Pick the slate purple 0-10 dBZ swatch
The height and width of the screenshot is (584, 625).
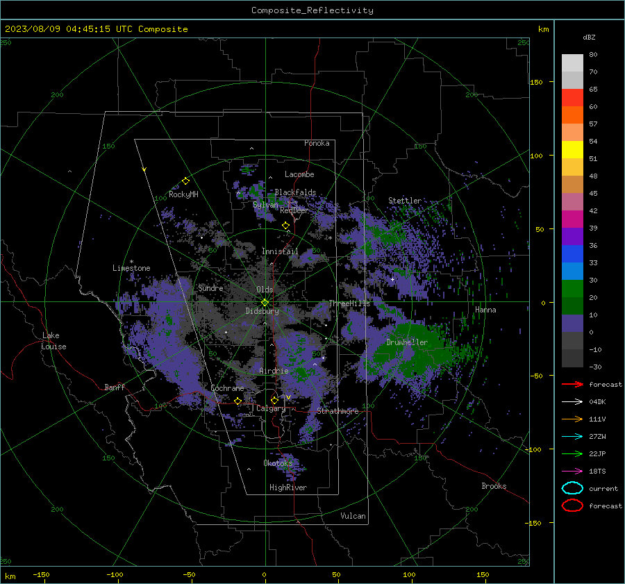click(x=572, y=324)
